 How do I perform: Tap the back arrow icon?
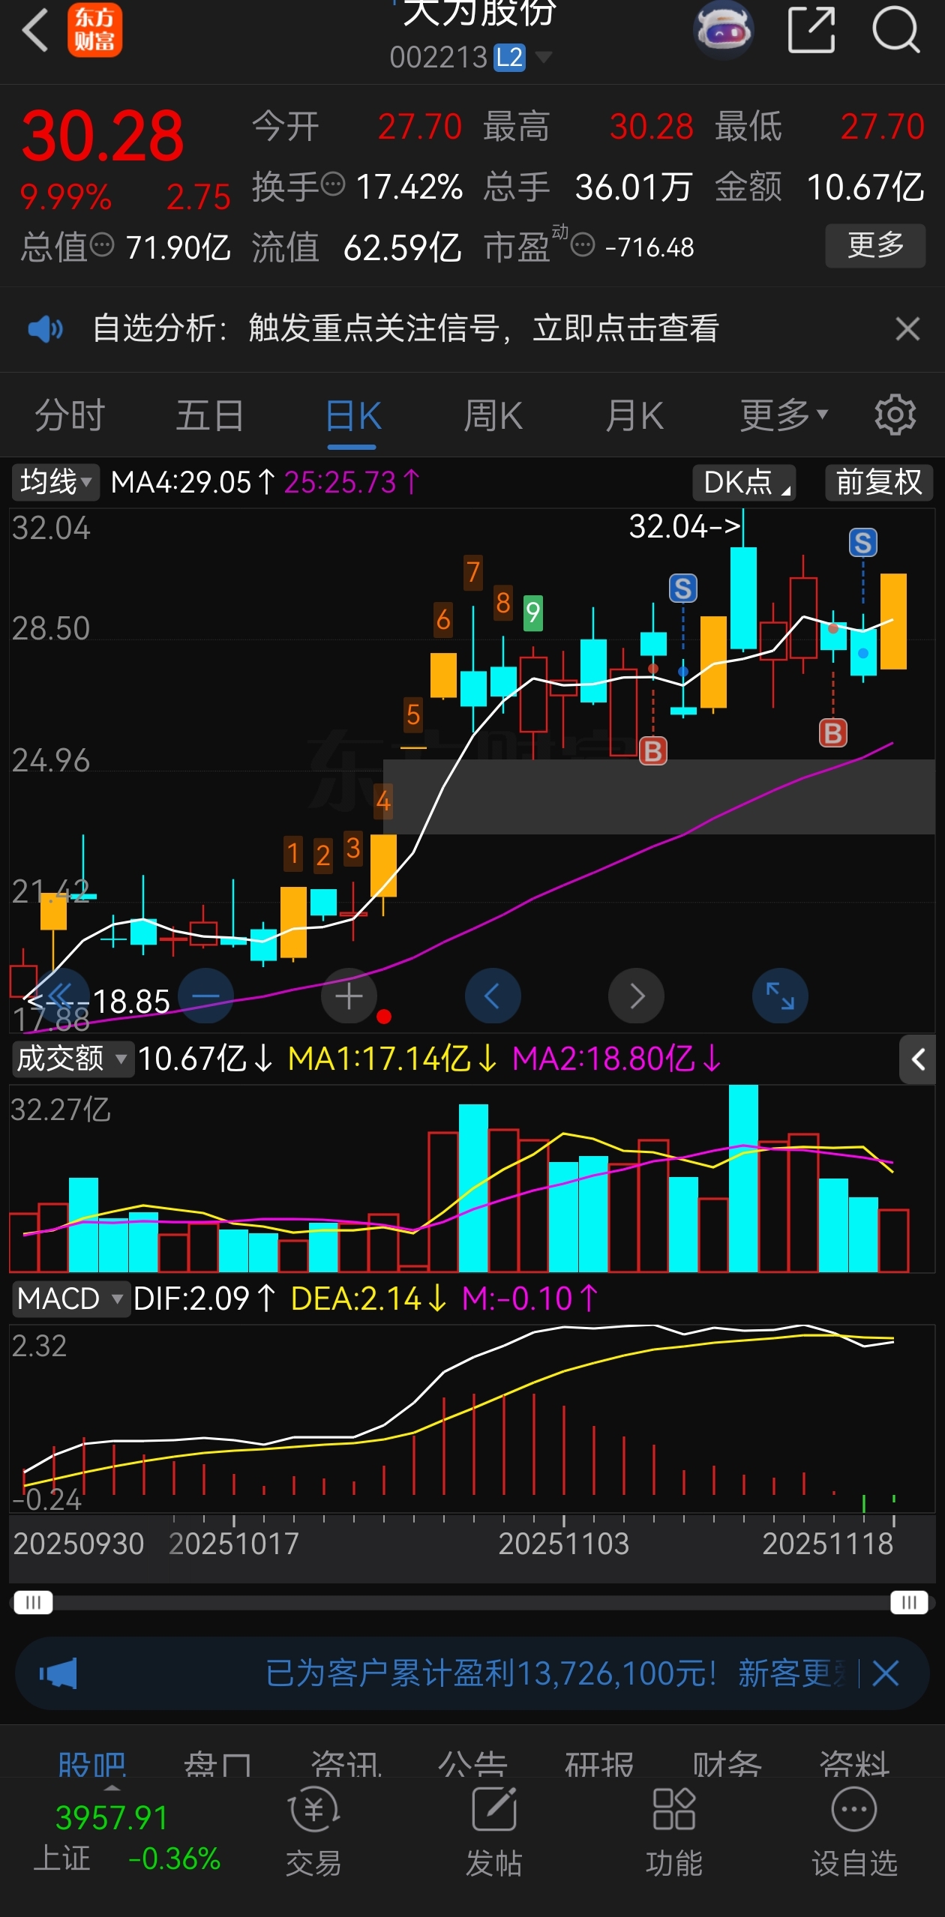coord(35,30)
